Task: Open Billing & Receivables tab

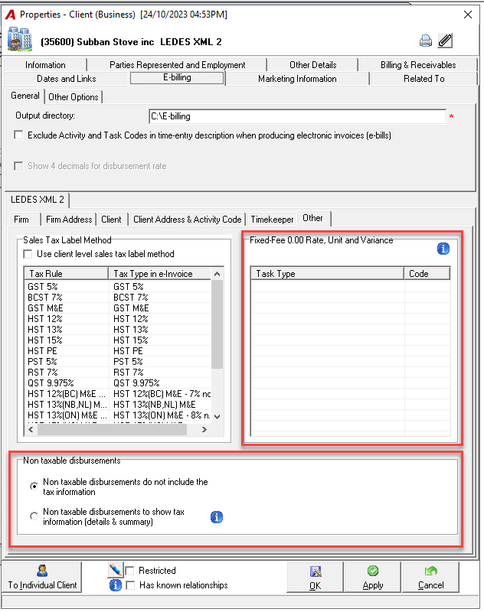Action: [x=418, y=65]
